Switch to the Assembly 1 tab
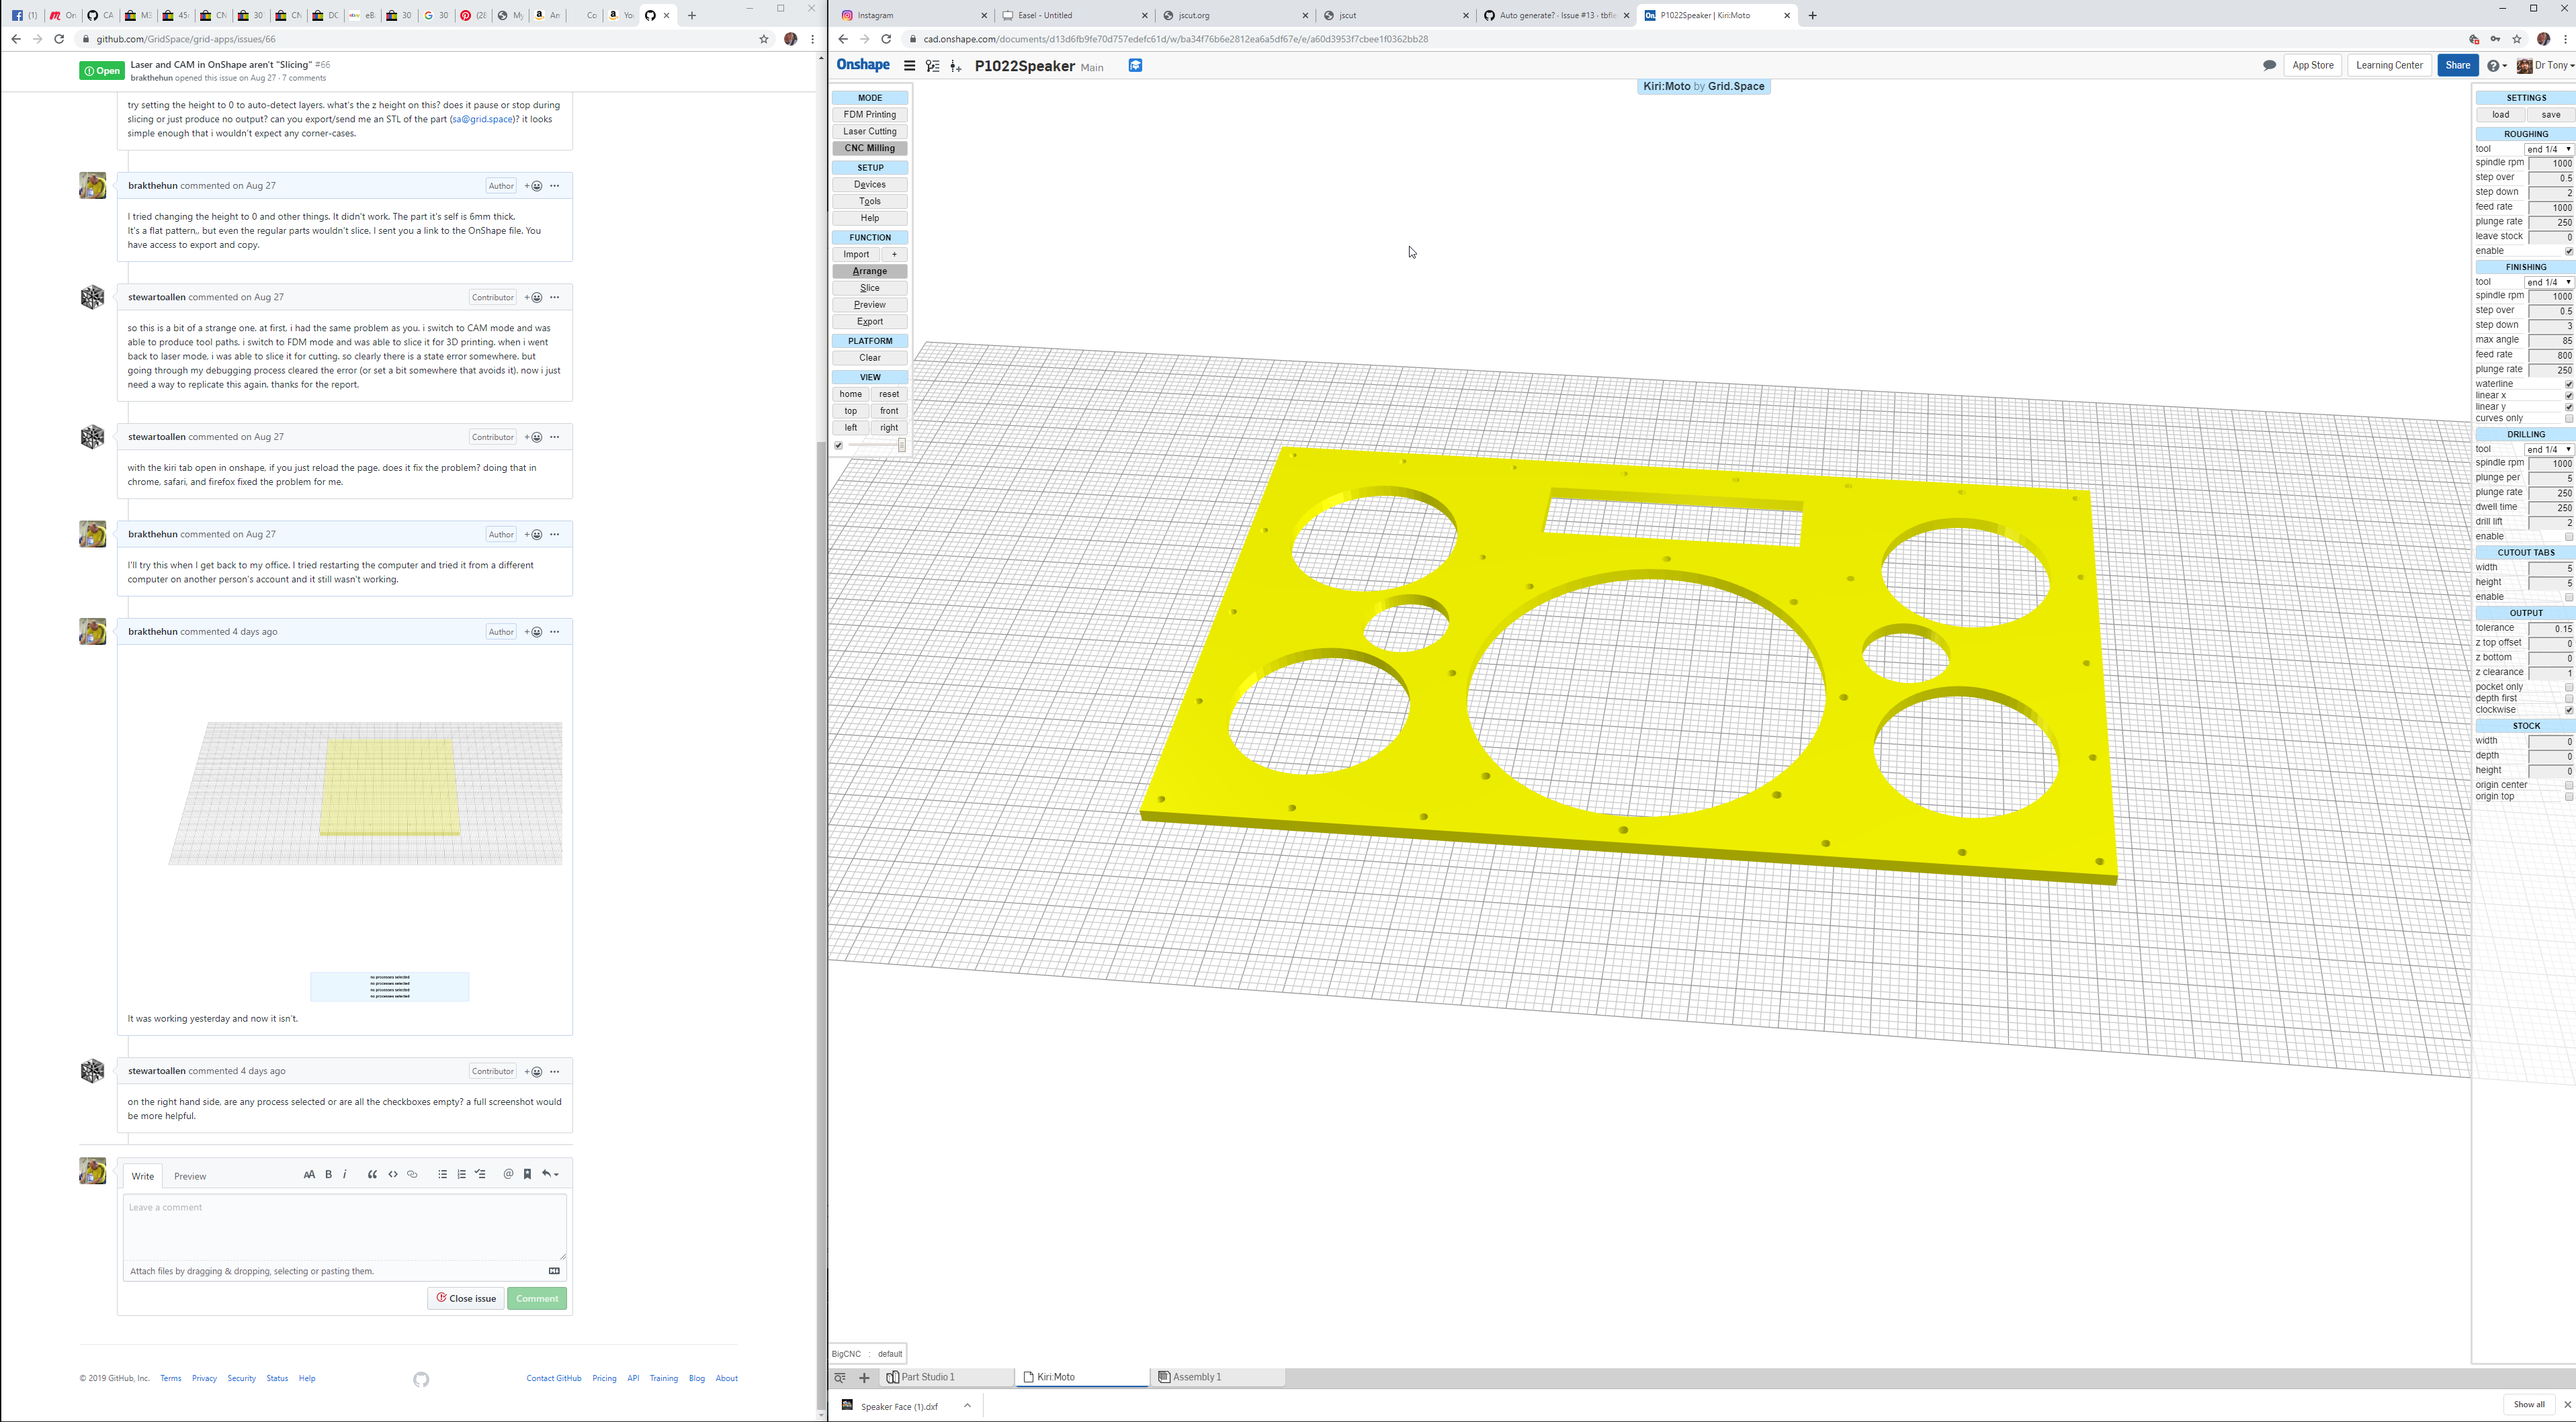Viewport: 2576px width, 1422px height. point(1196,1377)
